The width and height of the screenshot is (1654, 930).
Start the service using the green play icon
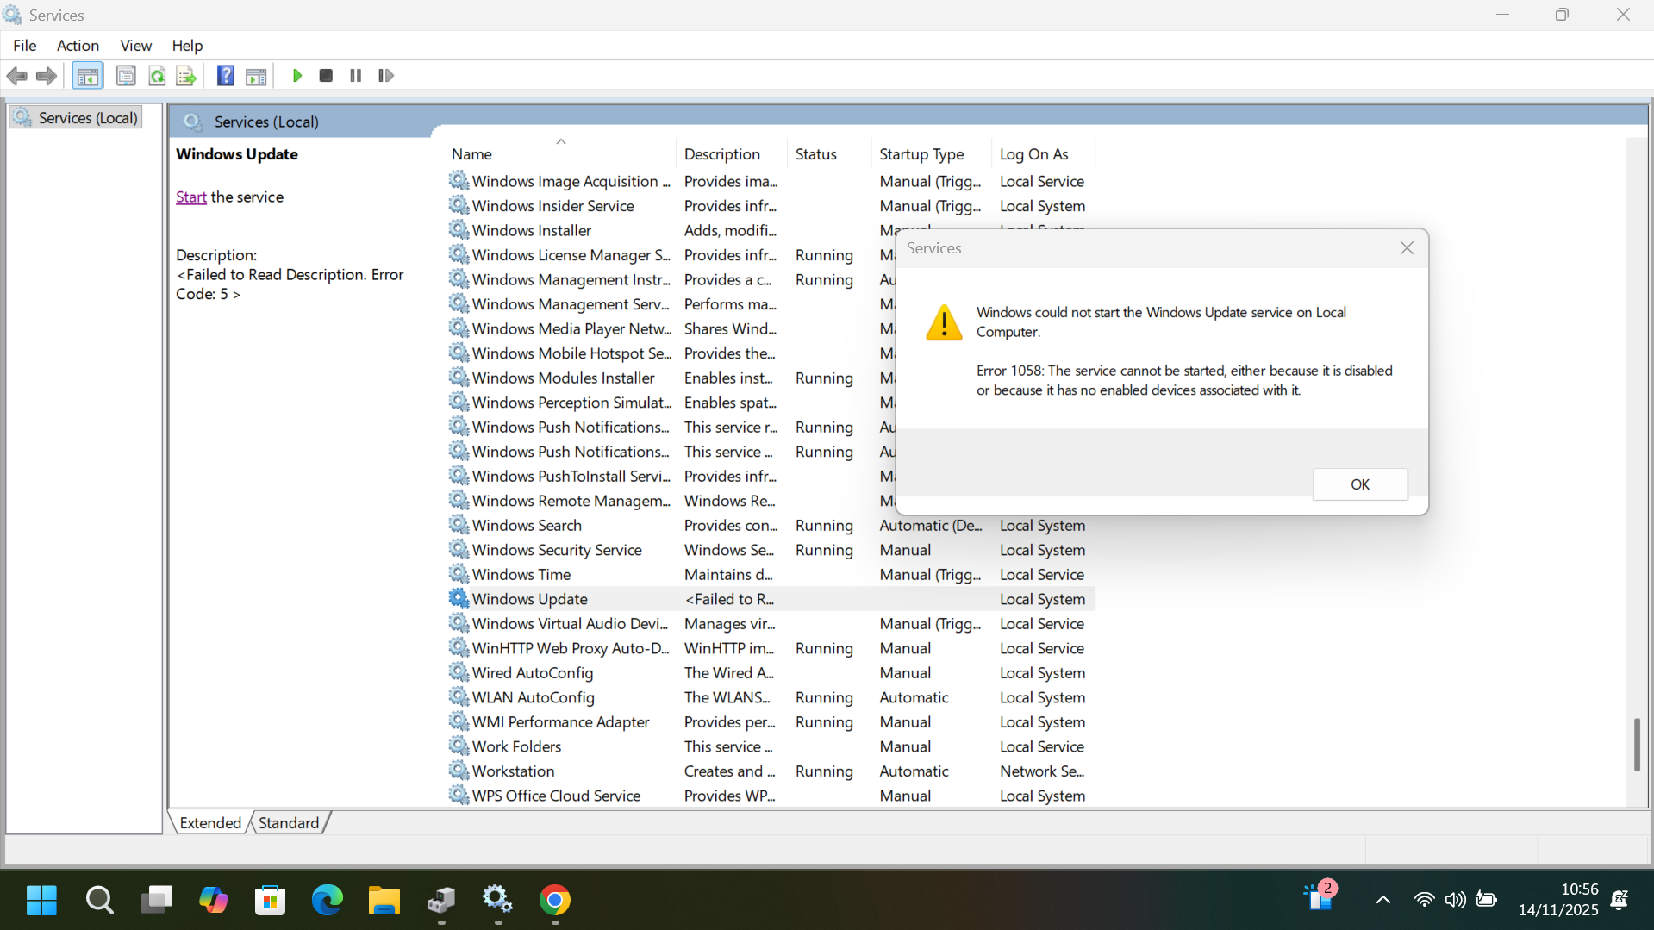pyautogui.click(x=296, y=76)
